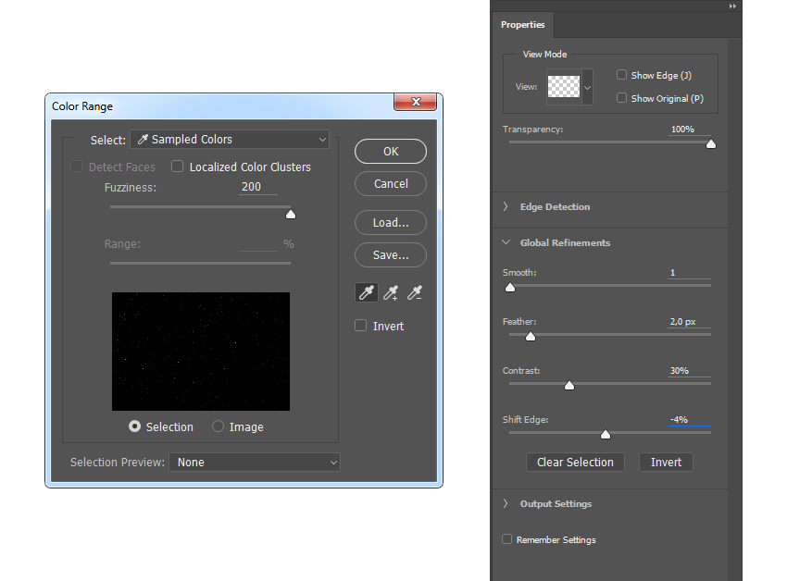Viewport: 787px width, 581px height.
Task: Switch preview to Image radio button
Action: click(217, 426)
